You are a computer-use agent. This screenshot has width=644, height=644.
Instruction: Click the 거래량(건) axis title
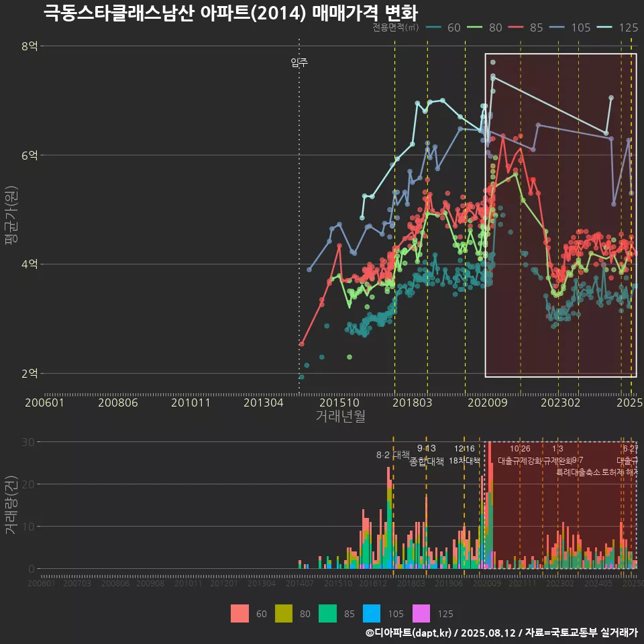[x=11, y=504]
